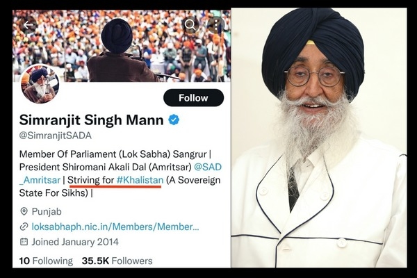Click the blue verified badge
417x278 pixels.
pos(174,120)
